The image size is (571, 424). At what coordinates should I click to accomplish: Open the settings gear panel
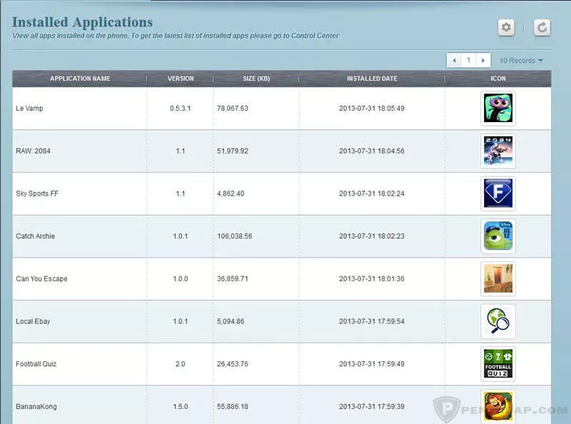coord(506,26)
